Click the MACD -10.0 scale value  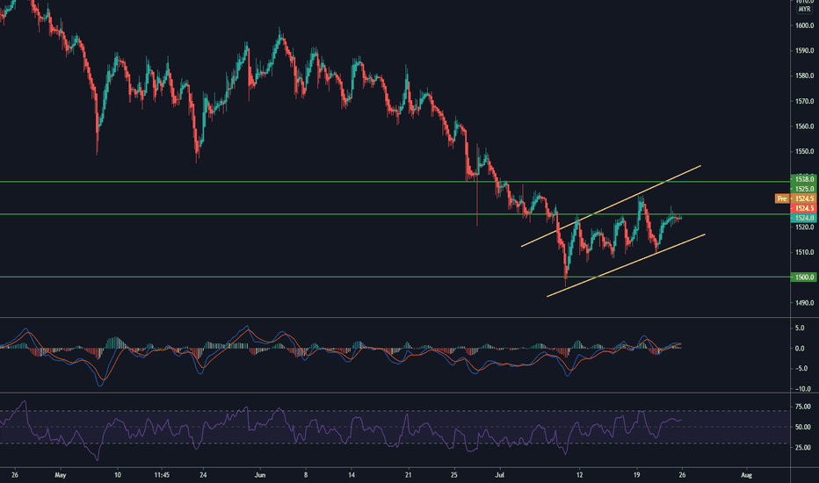(x=801, y=389)
